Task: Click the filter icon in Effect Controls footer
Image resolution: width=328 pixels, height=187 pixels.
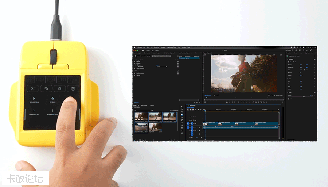Action: (194, 102)
